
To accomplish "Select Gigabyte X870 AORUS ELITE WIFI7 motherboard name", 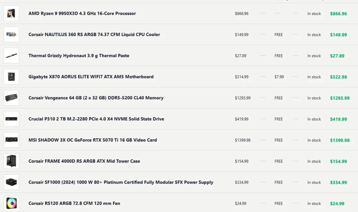I will tap(91, 77).
